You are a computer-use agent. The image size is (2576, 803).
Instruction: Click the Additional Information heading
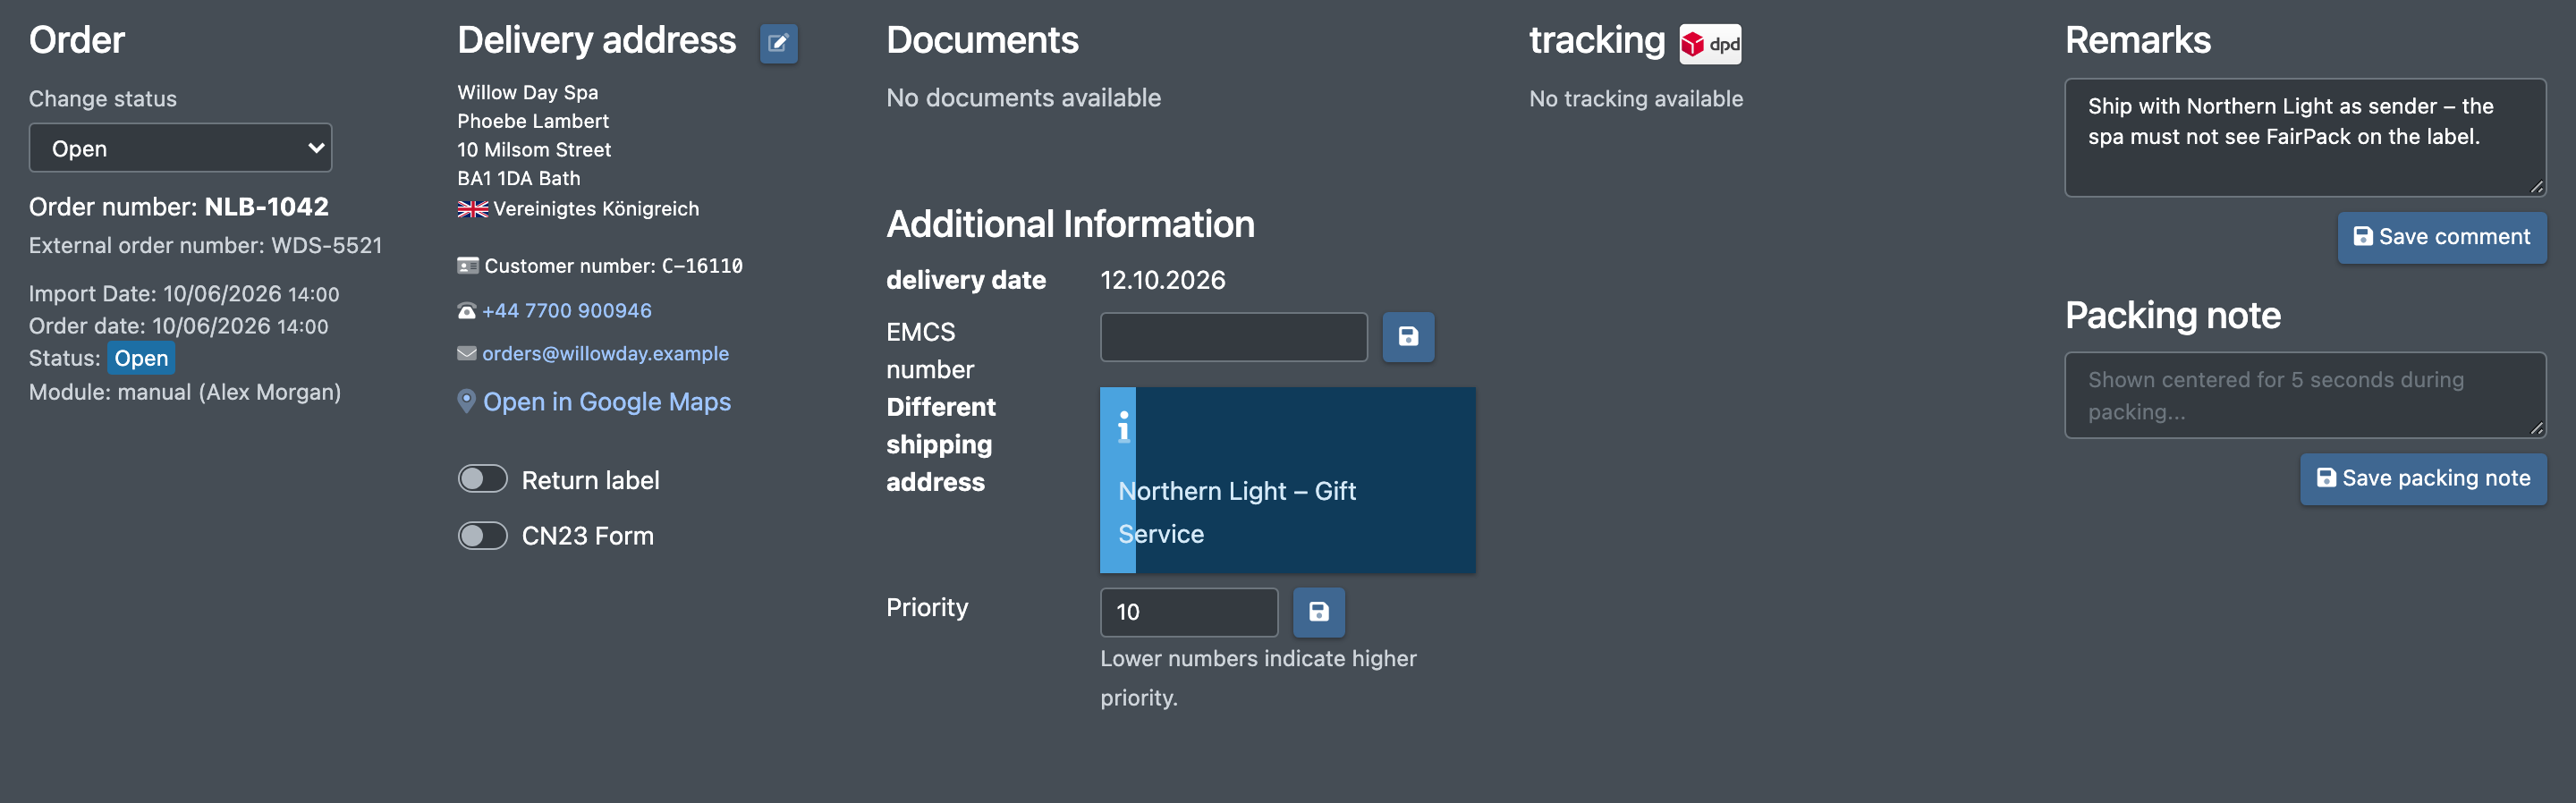(1070, 224)
